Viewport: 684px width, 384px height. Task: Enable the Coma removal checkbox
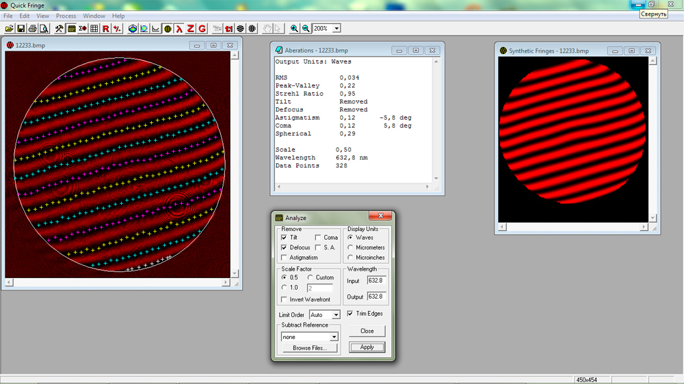[x=318, y=238]
